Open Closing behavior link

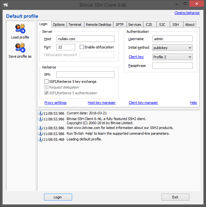coord(187,13)
